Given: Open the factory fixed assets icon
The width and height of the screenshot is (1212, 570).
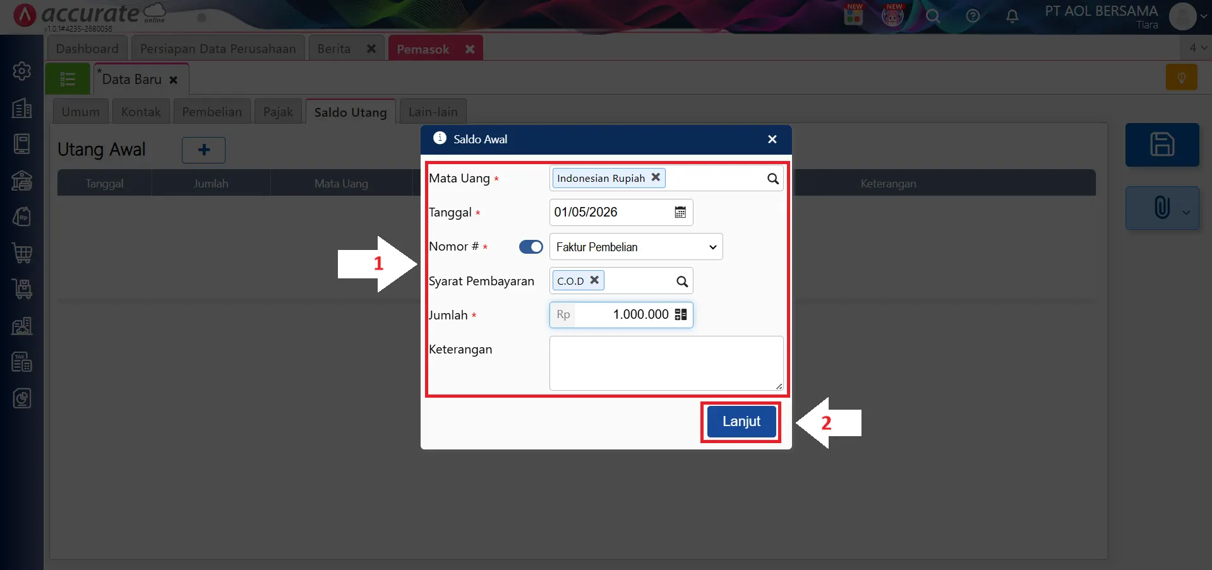Looking at the screenshot, I should (22, 326).
